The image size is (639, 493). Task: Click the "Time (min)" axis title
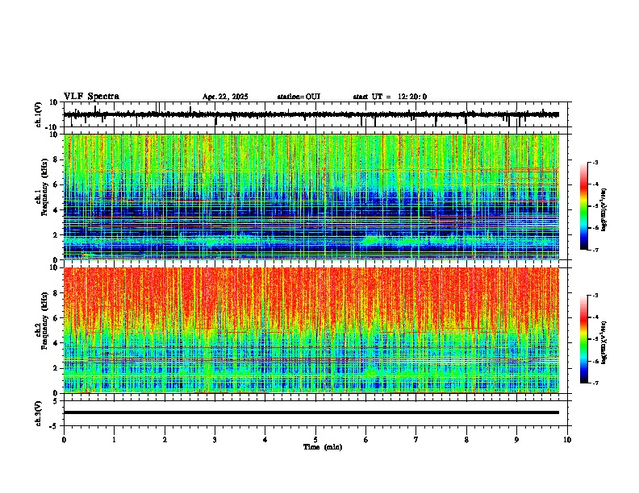323,447
